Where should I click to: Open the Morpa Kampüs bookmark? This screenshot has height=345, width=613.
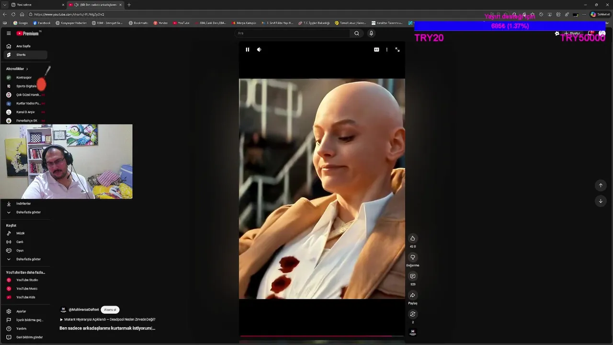point(244,23)
